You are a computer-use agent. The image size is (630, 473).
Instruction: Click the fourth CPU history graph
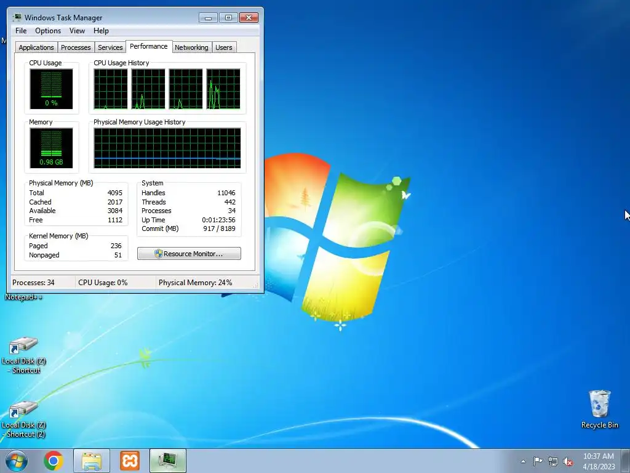[x=223, y=89]
